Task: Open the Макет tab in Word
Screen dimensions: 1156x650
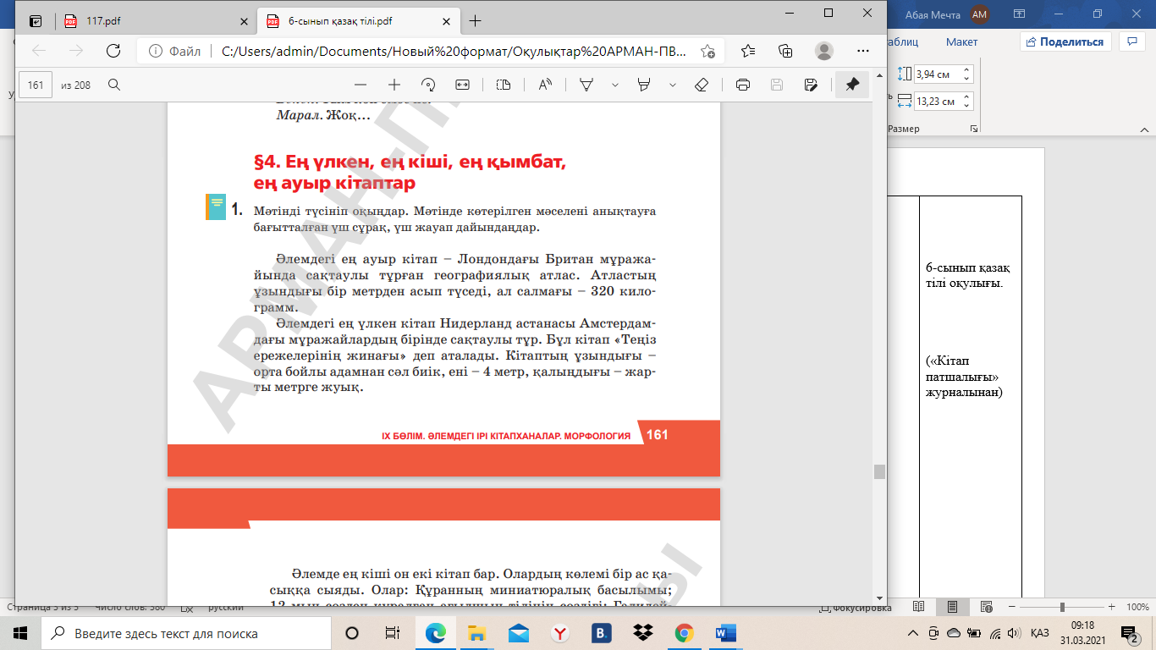Action: (x=961, y=41)
